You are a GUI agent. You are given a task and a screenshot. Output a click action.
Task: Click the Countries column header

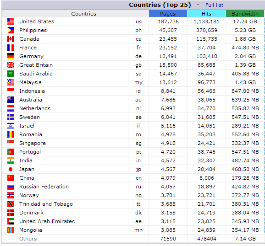click(84, 14)
